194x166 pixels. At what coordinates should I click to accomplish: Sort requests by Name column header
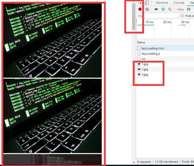(141, 42)
